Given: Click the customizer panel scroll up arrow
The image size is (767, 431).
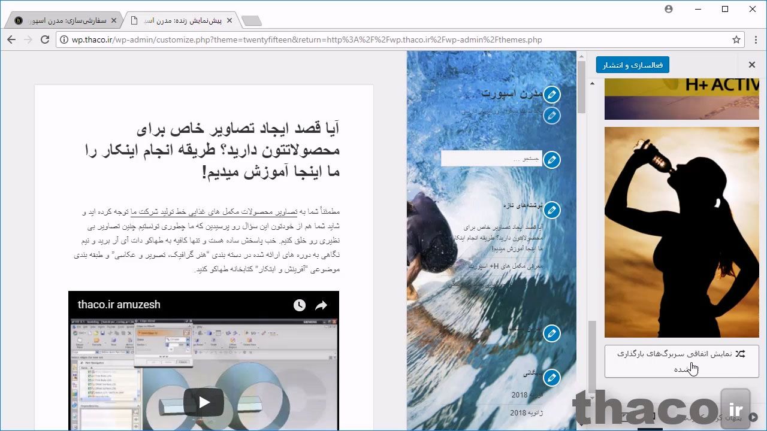Looking at the screenshot, I should point(593,83).
